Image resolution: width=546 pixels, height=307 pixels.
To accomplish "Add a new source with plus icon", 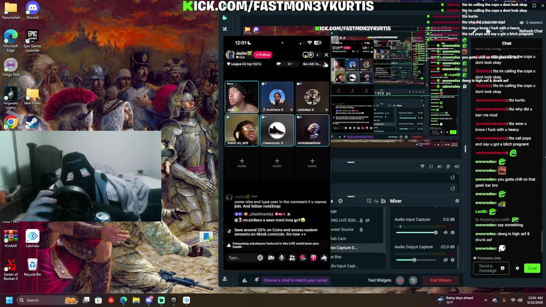I will pos(340,201).
